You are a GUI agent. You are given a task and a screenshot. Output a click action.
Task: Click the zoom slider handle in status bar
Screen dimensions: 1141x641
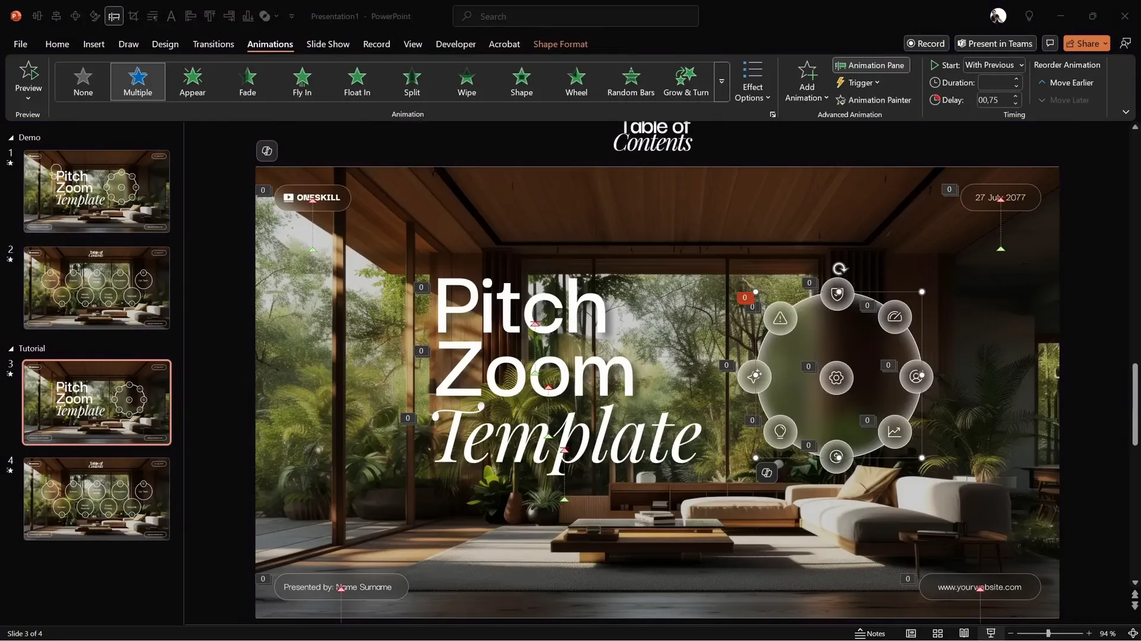[x=1048, y=633]
